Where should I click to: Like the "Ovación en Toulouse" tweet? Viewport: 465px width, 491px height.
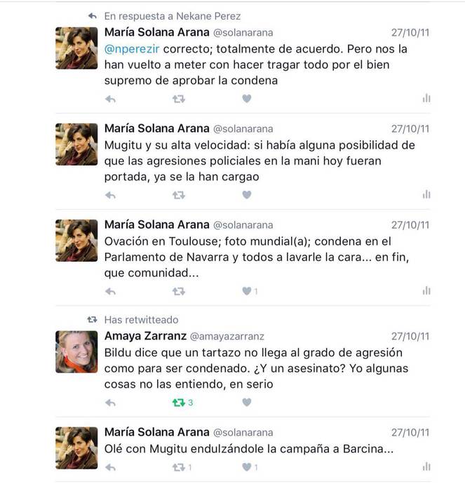(246, 291)
